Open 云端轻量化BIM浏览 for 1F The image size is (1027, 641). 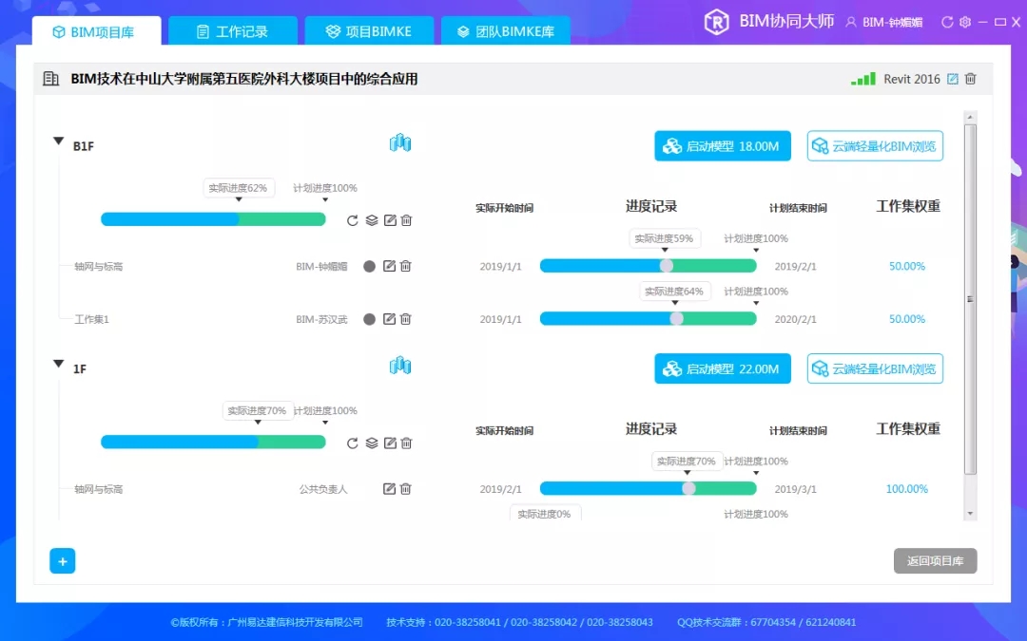[x=875, y=368]
